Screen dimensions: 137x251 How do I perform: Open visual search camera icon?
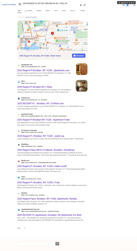click(85, 5)
